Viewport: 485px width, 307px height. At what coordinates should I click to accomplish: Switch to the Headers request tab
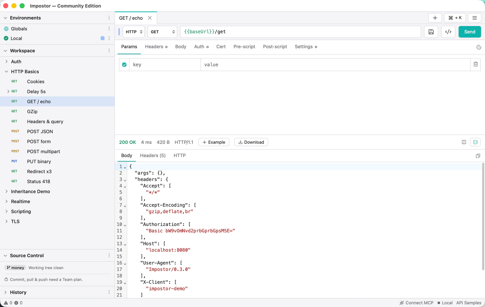(156, 47)
